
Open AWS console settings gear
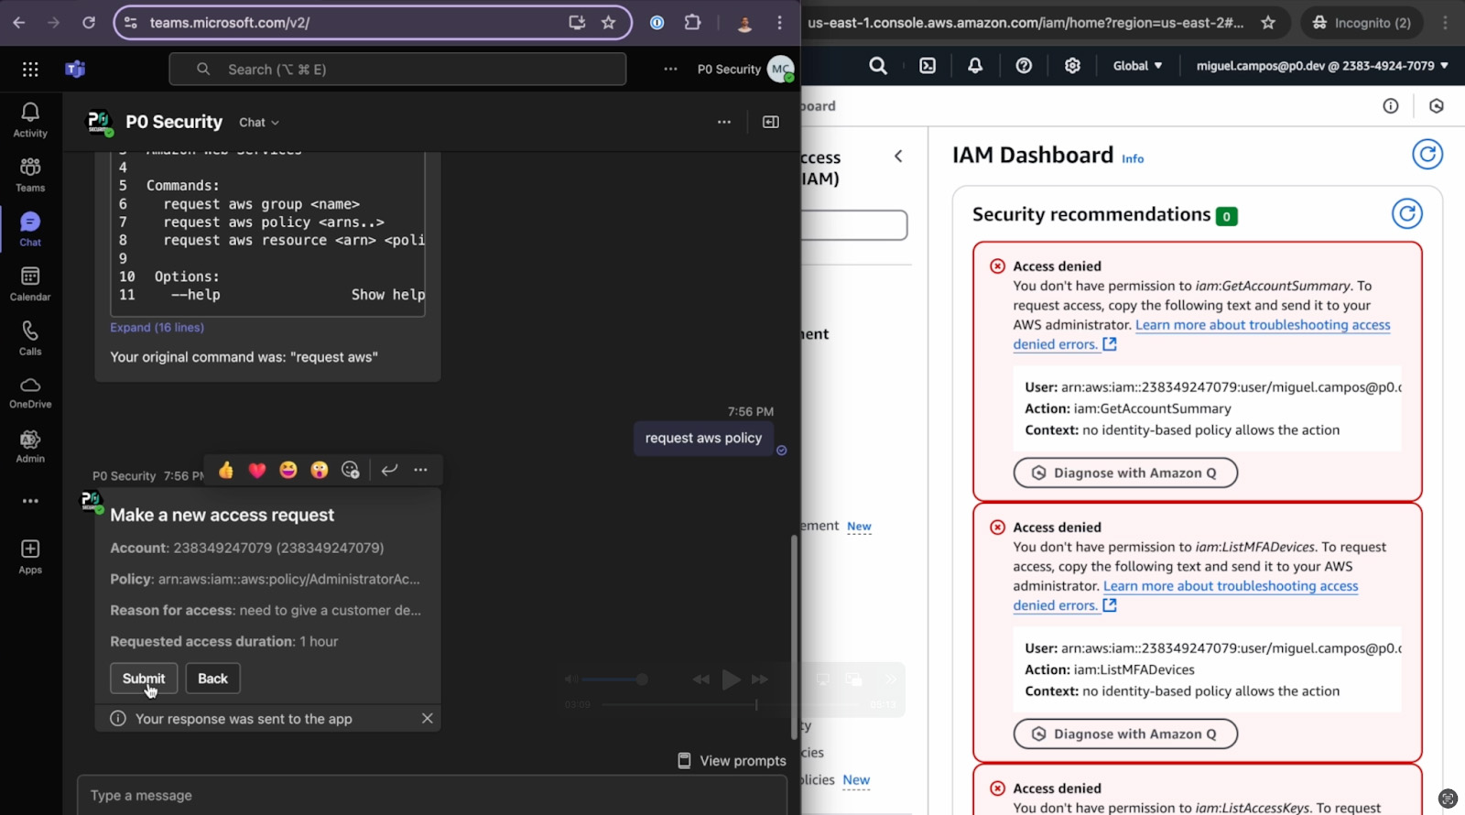1073,66
